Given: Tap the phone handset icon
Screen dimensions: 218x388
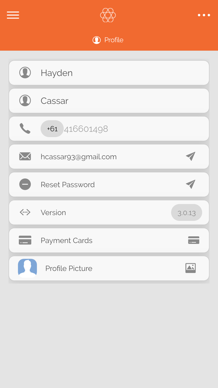Looking at the screenshot, I should pos(25,129).
